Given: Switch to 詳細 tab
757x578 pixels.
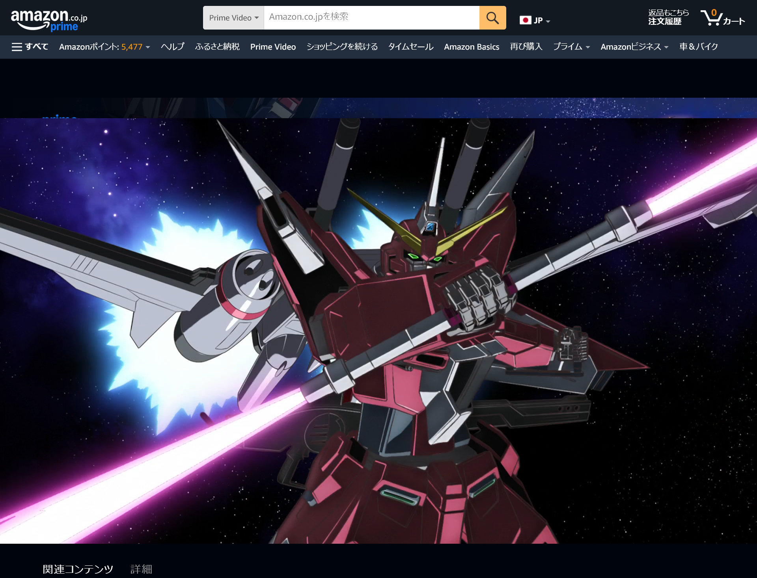Looking at the screenshot, I should (x=141, y=569).
